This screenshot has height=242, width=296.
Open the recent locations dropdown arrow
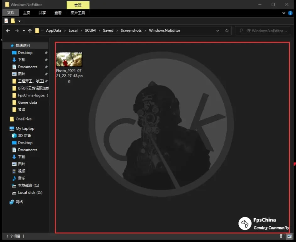tap(24, 31)
